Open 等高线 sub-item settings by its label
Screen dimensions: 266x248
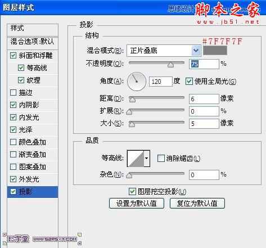(x=37, y=68)
